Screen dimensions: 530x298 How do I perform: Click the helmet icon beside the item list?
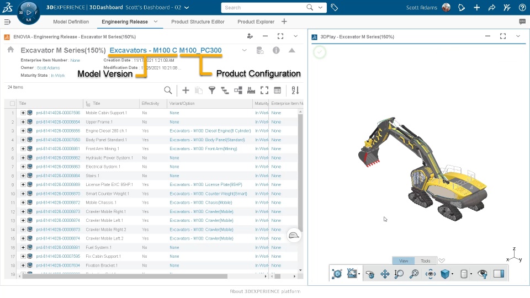[294, 236]
